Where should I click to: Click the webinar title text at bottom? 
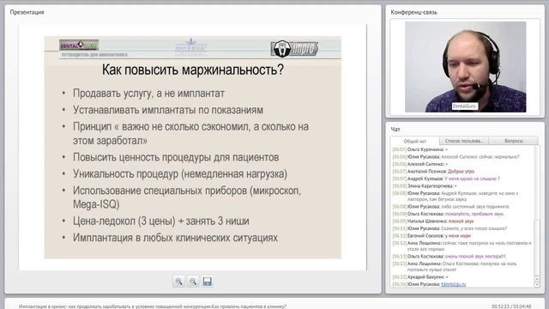pos(153,306)
